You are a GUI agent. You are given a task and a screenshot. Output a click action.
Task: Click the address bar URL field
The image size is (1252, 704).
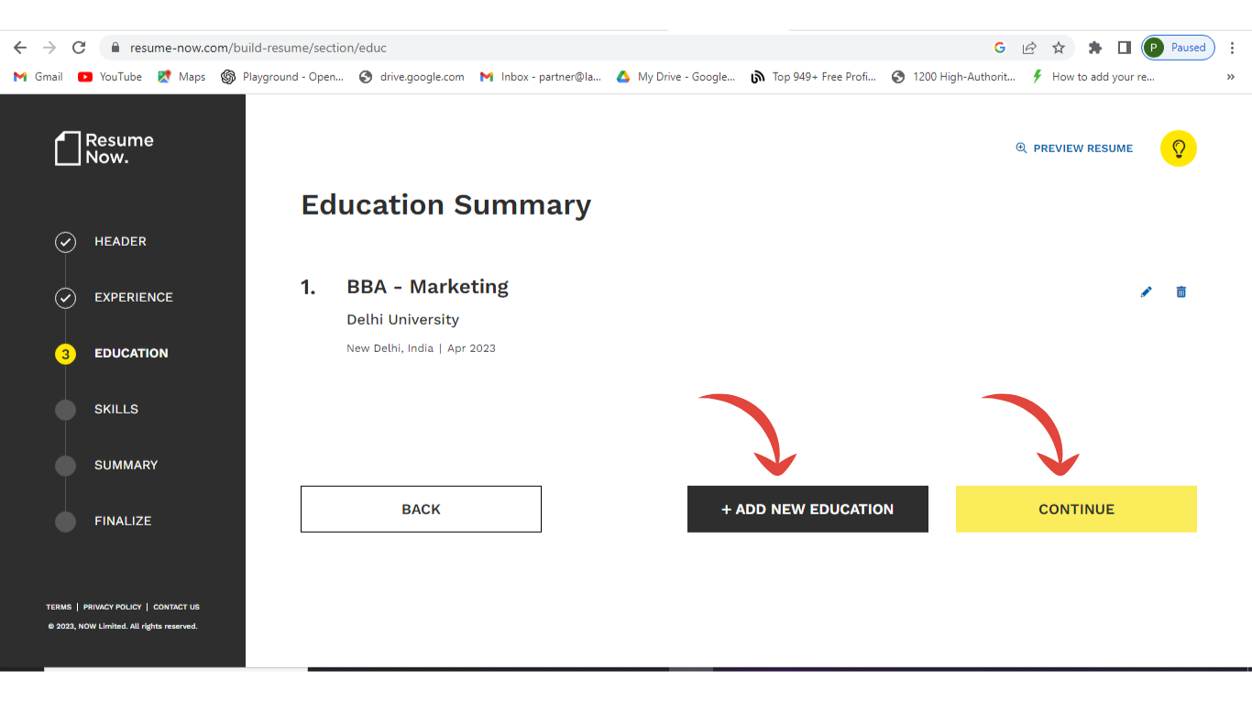(550, 48)
